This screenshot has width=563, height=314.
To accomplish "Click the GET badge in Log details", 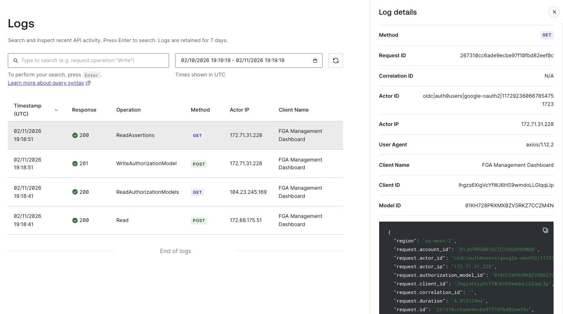I will 547,35.
